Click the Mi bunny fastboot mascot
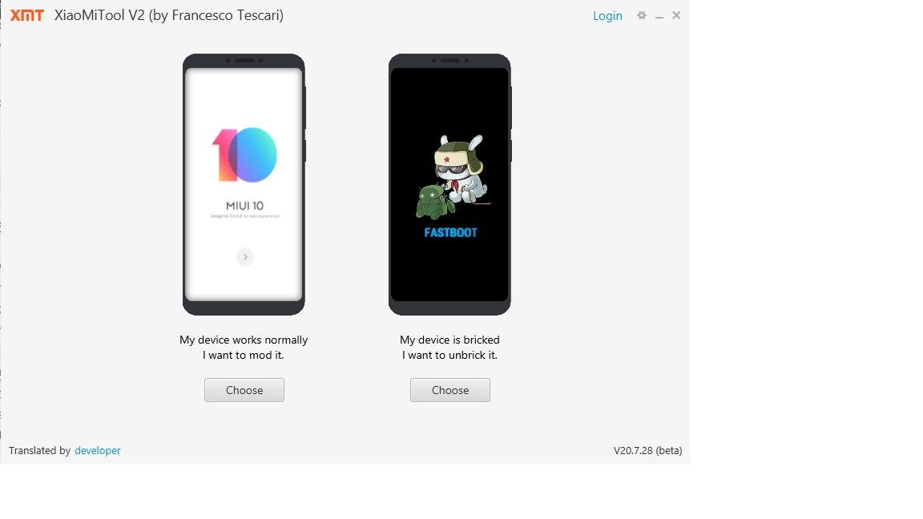This screenshot has height=519, width=923. (453, 176)
